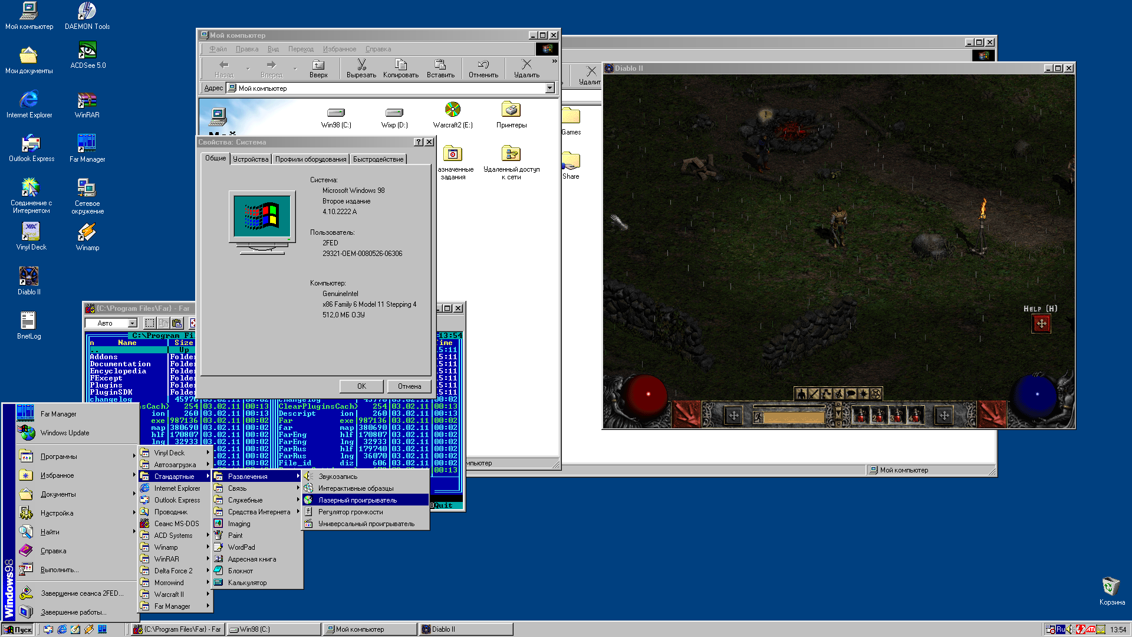Open Inventory sword icon in Diablo II mini panel

point(814,393)
